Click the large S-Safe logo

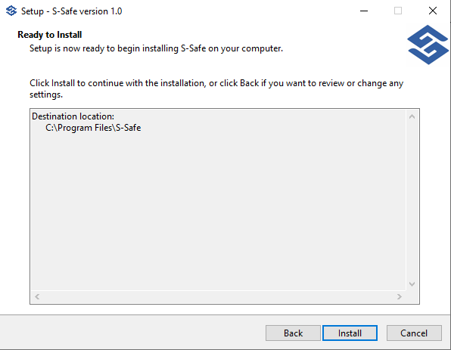(428, 45)
